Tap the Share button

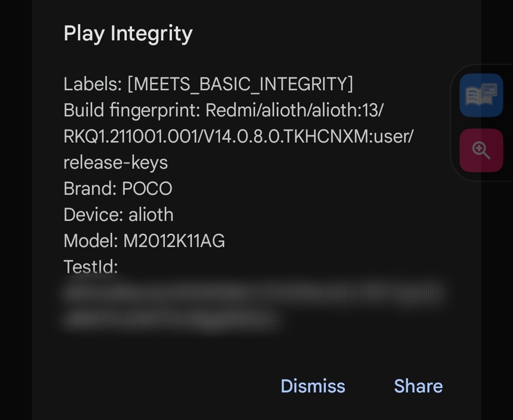(418, 386)
